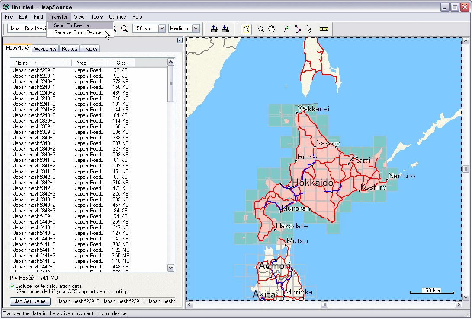Click the Hakodate city label on map
The width and height of the screenshot is (472, 319).
tap(292, 226)
